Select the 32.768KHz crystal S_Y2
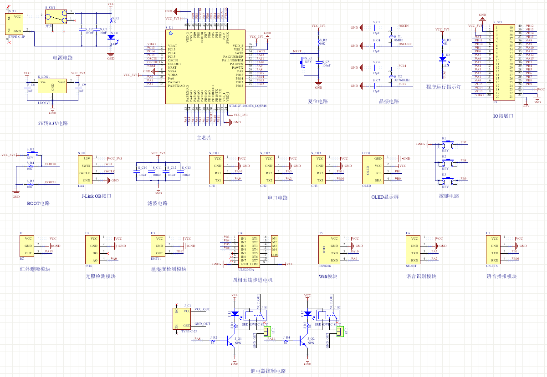 click(391, 77)
